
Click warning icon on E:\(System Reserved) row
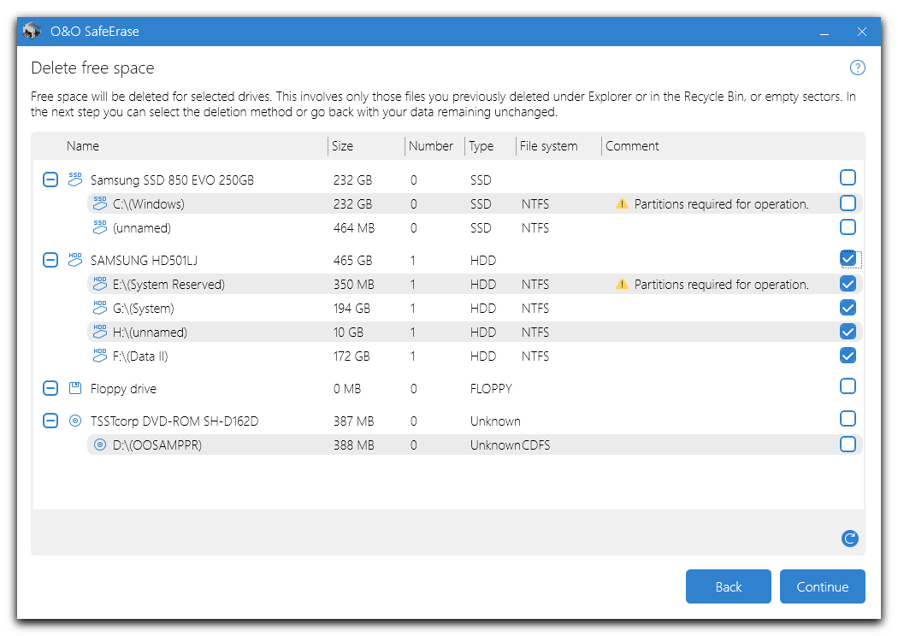(x=622, y=285)
